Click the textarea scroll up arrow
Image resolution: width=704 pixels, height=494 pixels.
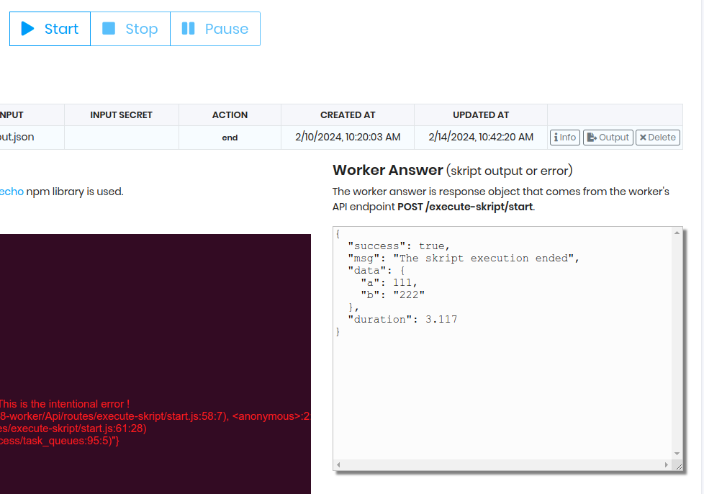coord(677,233)
